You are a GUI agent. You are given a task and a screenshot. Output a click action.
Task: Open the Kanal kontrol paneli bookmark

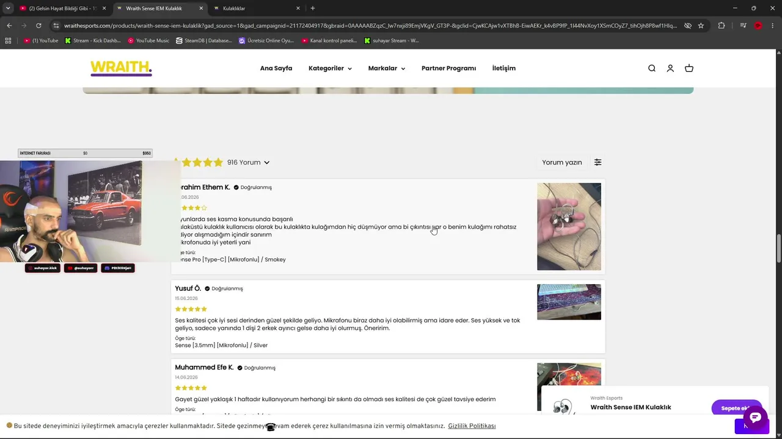tap(329, 41)
